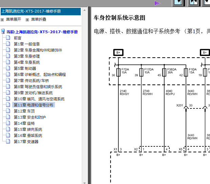210x184 pixels.
Task: Open 第8章 驾驶员信息和娱乐系统
Action: click(38, 87)
